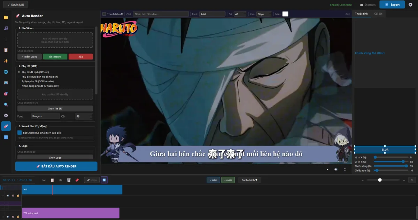Open the folder media panel in sidebar
Image resolution: width=418 pixels, height=220 pixels.
[6, 17]
